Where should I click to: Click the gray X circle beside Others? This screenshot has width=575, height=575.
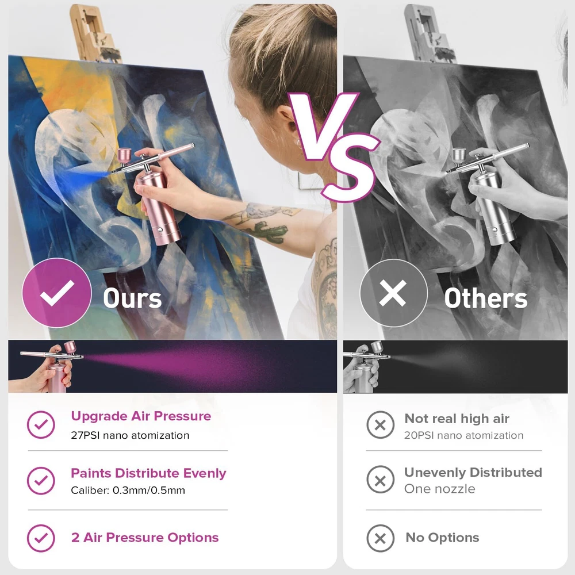393,293
